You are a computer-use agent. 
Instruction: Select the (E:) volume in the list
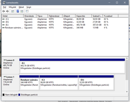click(x=7, y=25)
